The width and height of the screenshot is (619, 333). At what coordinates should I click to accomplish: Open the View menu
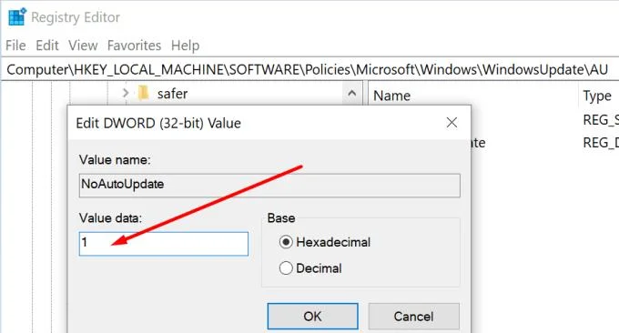click(83, 45)
